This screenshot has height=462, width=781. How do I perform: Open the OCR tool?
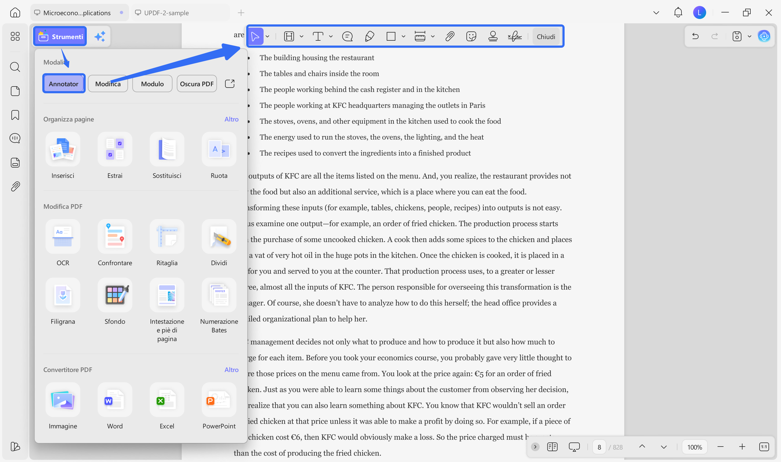click(63, 243)
